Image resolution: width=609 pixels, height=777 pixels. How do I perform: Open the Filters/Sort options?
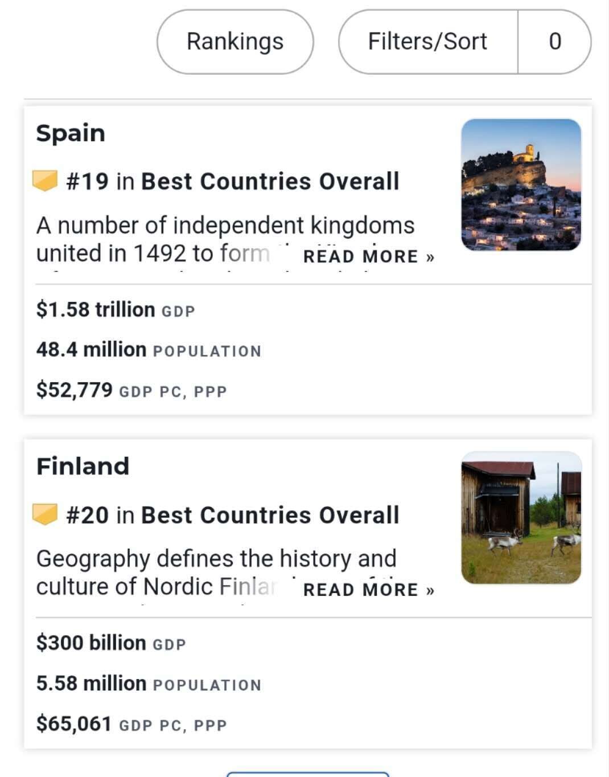pyautogui.click(x=427, y=42)
